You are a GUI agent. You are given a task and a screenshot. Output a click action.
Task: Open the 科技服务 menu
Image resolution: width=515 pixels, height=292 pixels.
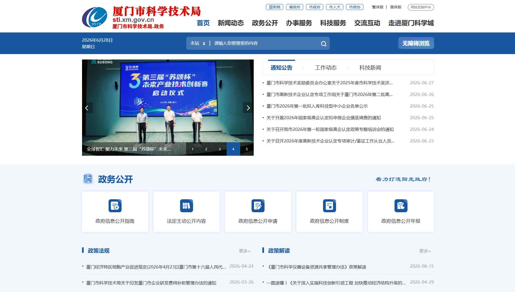click(333, 23)
